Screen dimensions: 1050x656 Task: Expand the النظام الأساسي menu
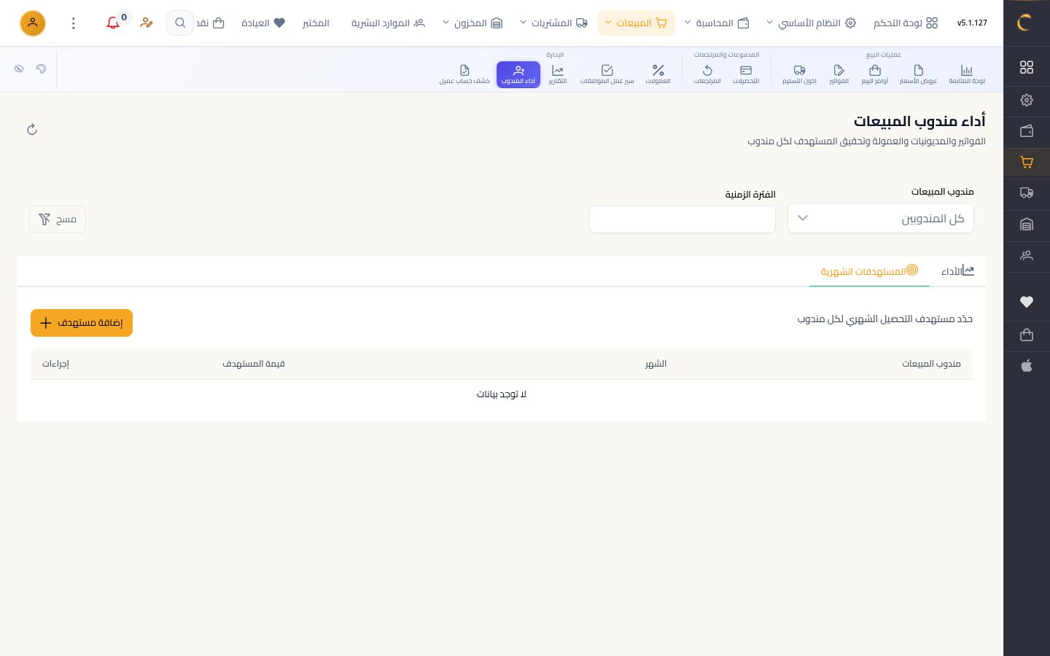tap(811, 23)
